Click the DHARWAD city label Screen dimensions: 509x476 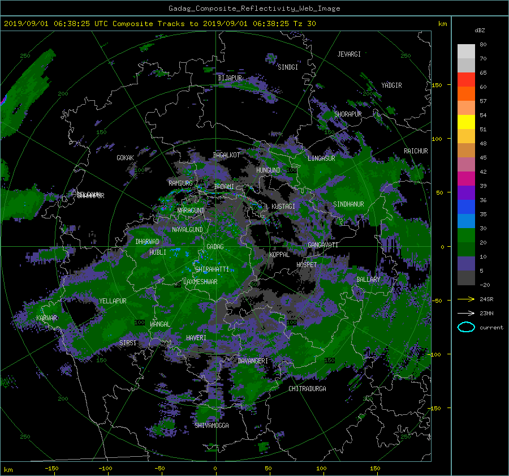[148, 242]
